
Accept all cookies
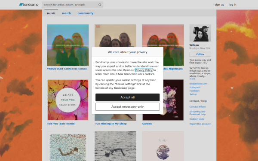(x=128, y=97)
